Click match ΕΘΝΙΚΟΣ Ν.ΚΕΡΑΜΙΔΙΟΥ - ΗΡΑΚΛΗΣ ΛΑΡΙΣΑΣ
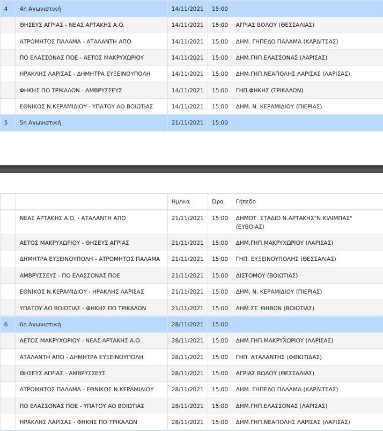Viewport: 383px width, 431px height. [82, 291]
